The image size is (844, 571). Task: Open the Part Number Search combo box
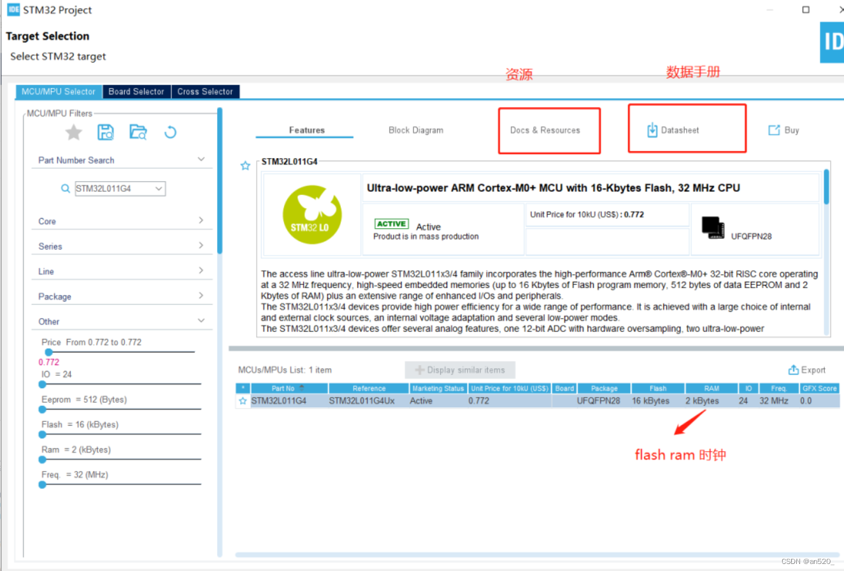[x=160, y=188]
